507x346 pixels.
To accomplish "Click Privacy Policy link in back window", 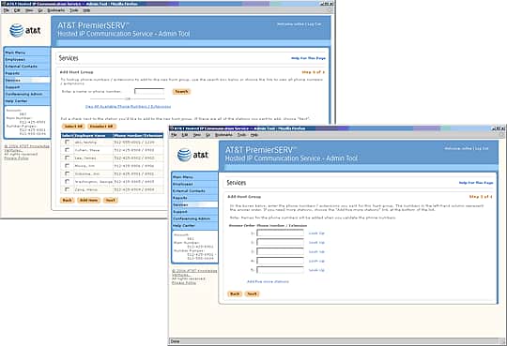I will coord(16,158).
